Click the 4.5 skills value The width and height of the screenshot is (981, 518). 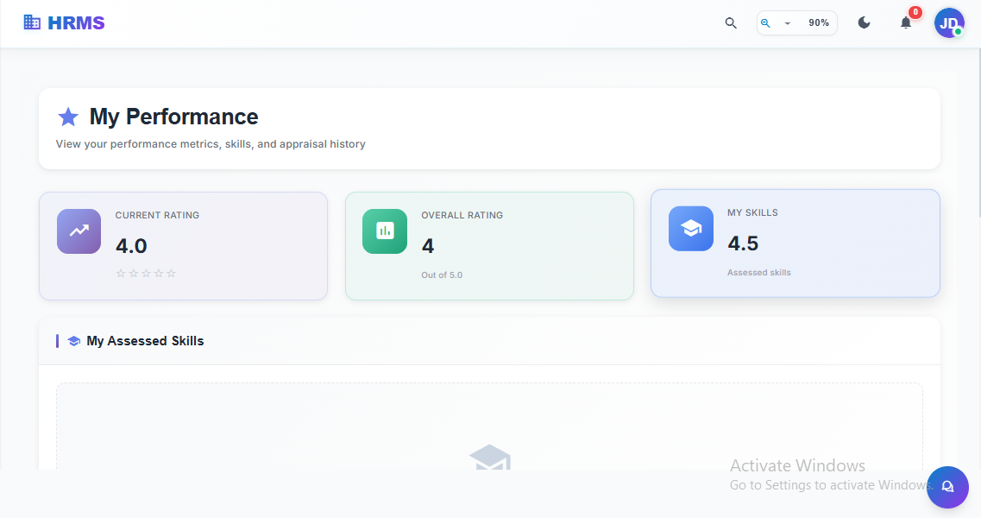pyautogui.click(x=743, y=243)
